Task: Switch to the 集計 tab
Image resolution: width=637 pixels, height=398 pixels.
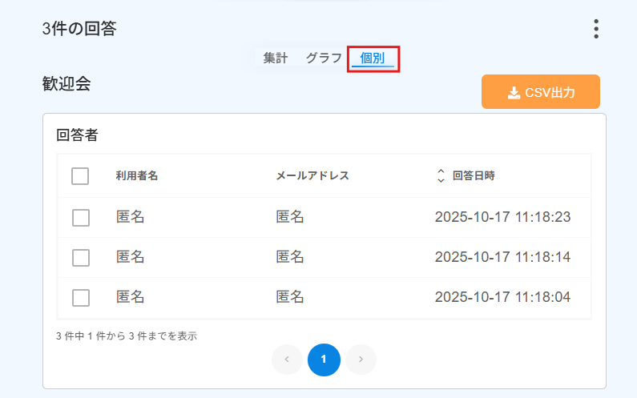Action: pyautogui.click(x=276, y=58)
